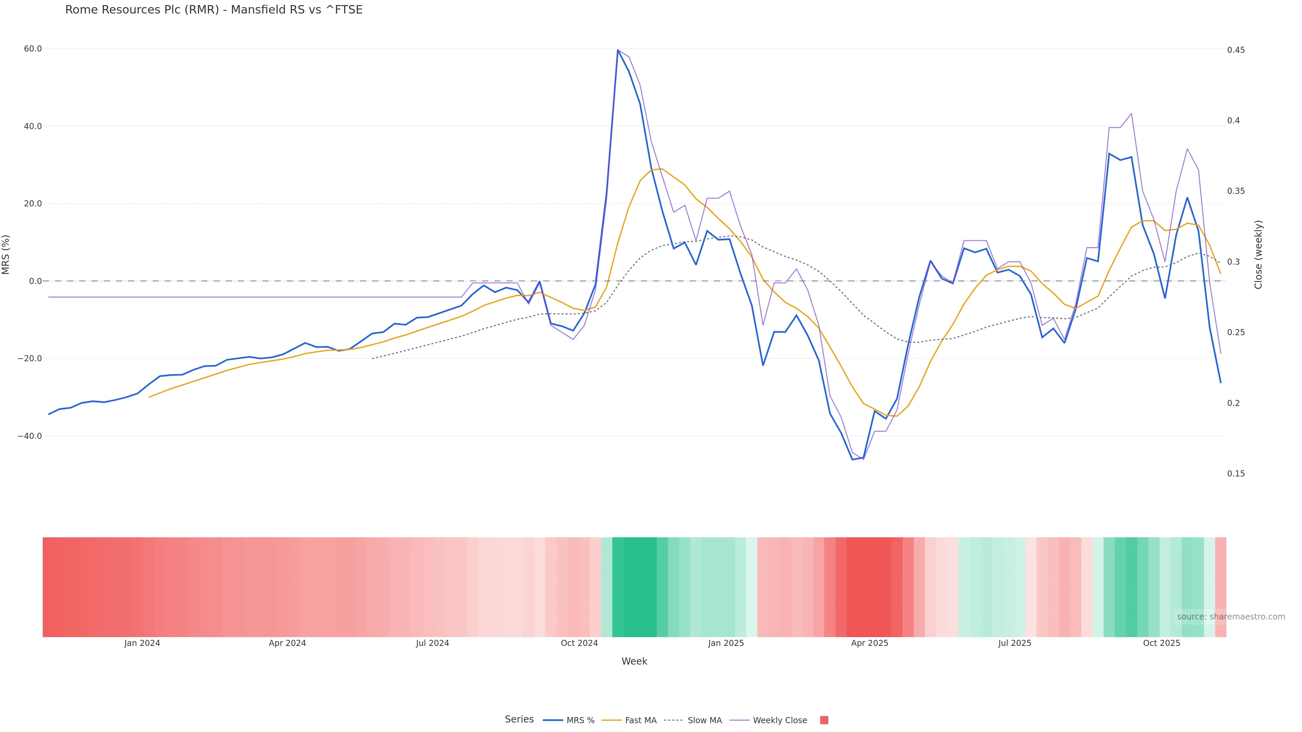Select the Apr 2025 x-axis label

click(869, 643)
